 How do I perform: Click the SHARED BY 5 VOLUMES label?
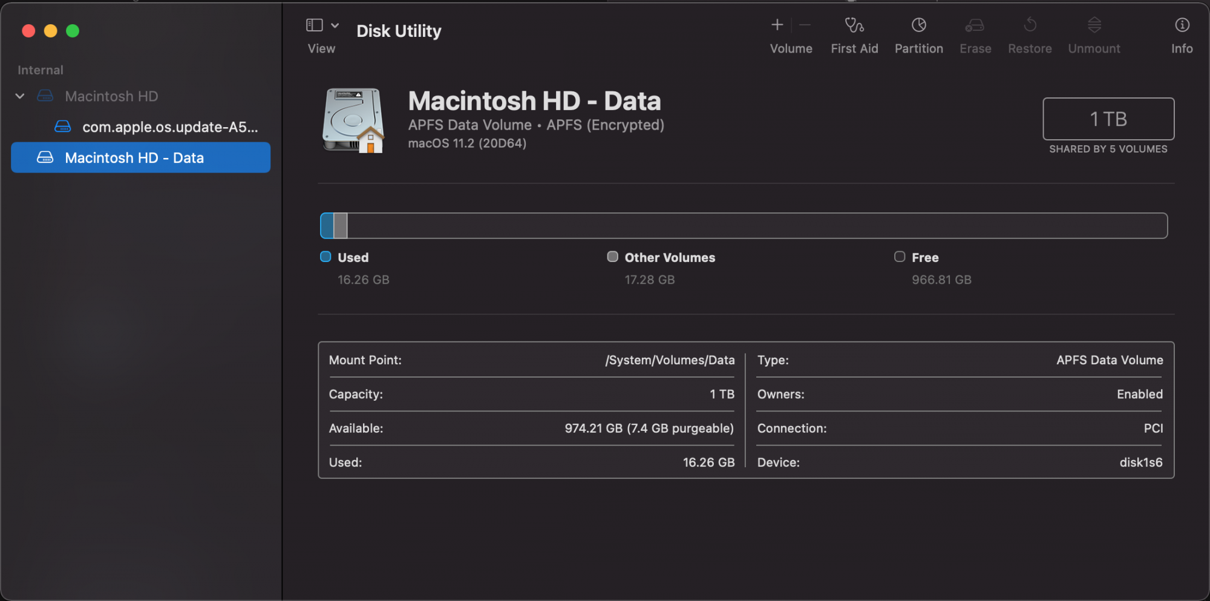(1108, 149)
